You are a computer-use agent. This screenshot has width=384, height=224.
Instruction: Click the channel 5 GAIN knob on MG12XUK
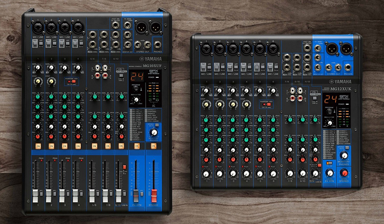(260, 91)
